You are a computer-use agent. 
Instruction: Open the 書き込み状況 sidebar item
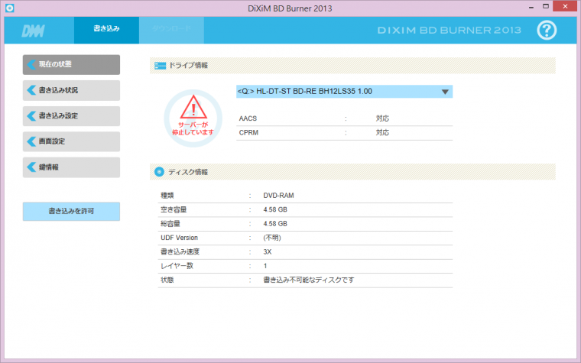coord(71,90)
